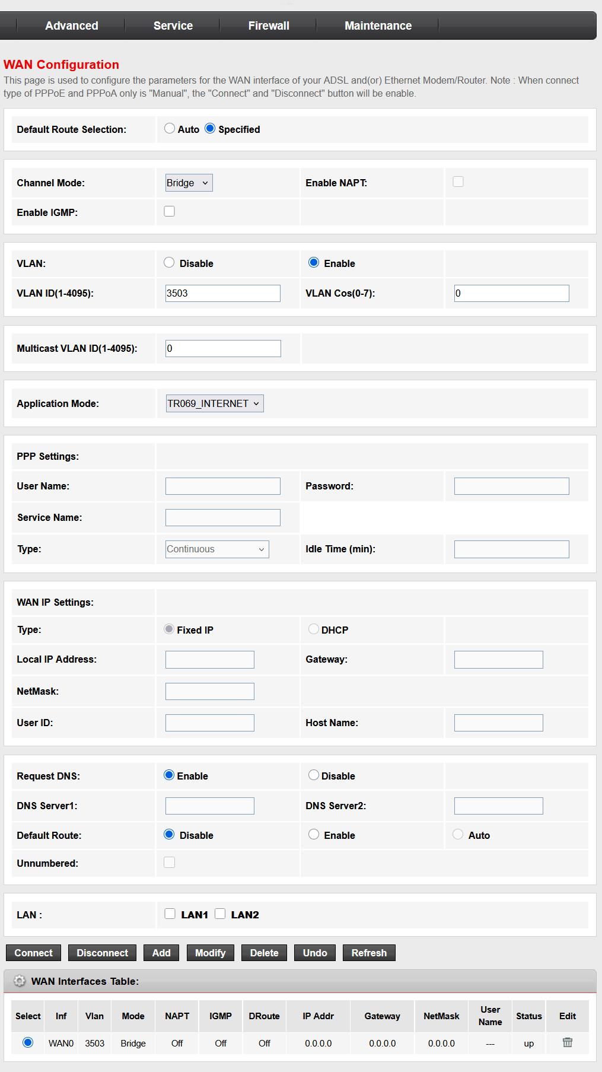Open the Advanced menu tab
The width and height of the screenshot is (602, 1072).
pos(72,26)
